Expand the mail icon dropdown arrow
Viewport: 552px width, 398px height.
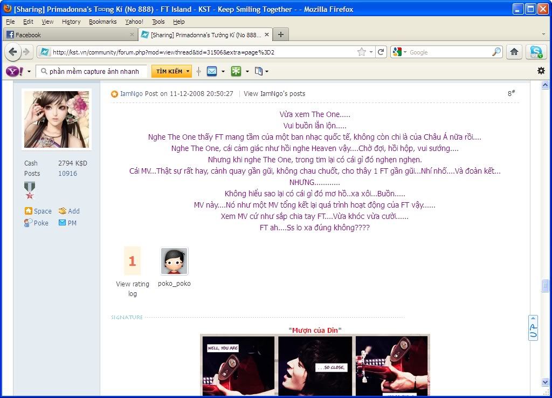(223, 72)
